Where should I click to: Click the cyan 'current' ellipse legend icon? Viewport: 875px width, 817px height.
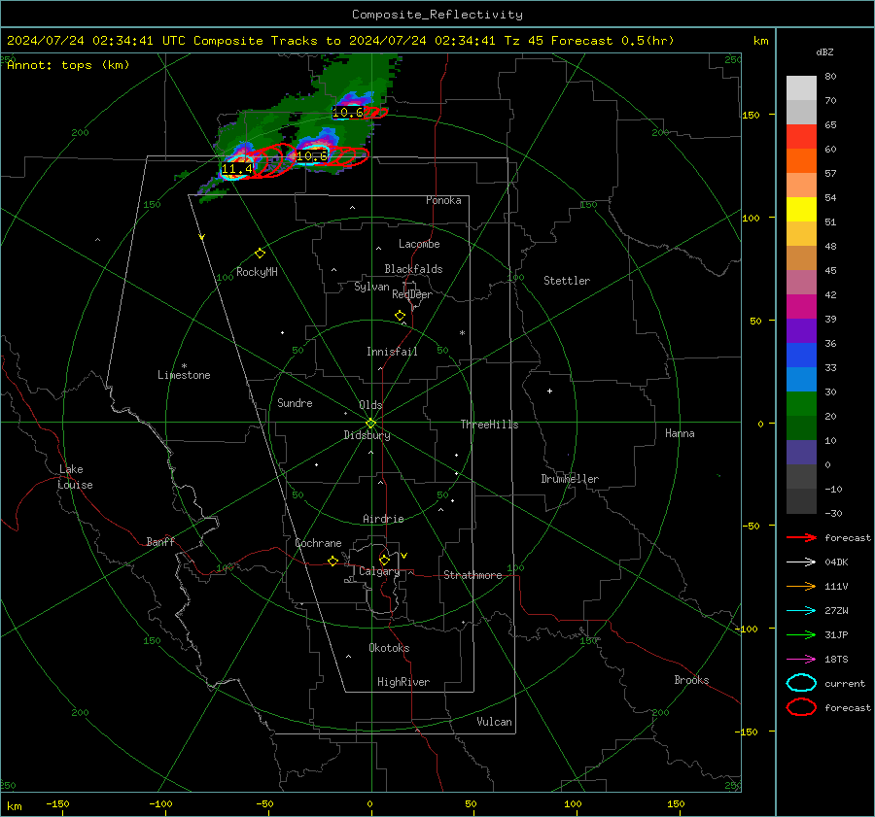tap(801, 683)
